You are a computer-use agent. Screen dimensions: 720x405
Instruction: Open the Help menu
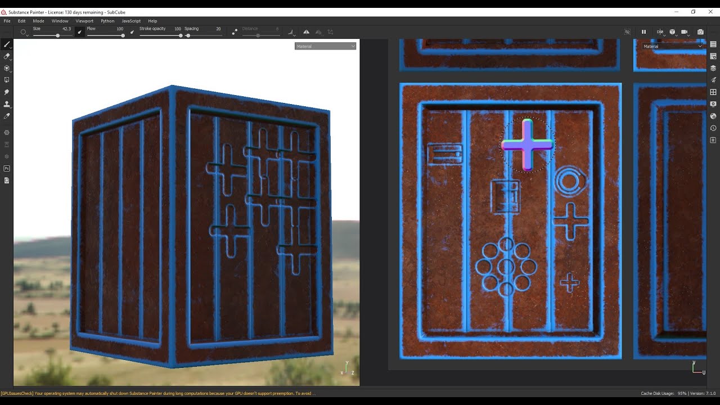click(152, 21)
